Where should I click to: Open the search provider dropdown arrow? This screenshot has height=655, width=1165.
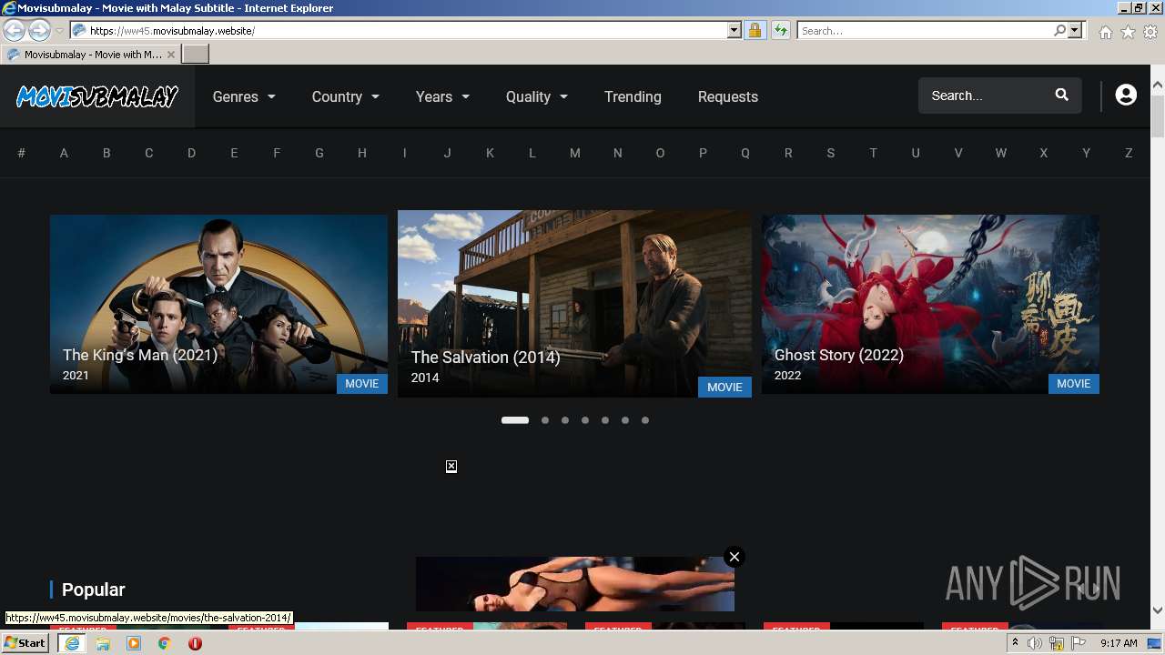pos(1075,30)
